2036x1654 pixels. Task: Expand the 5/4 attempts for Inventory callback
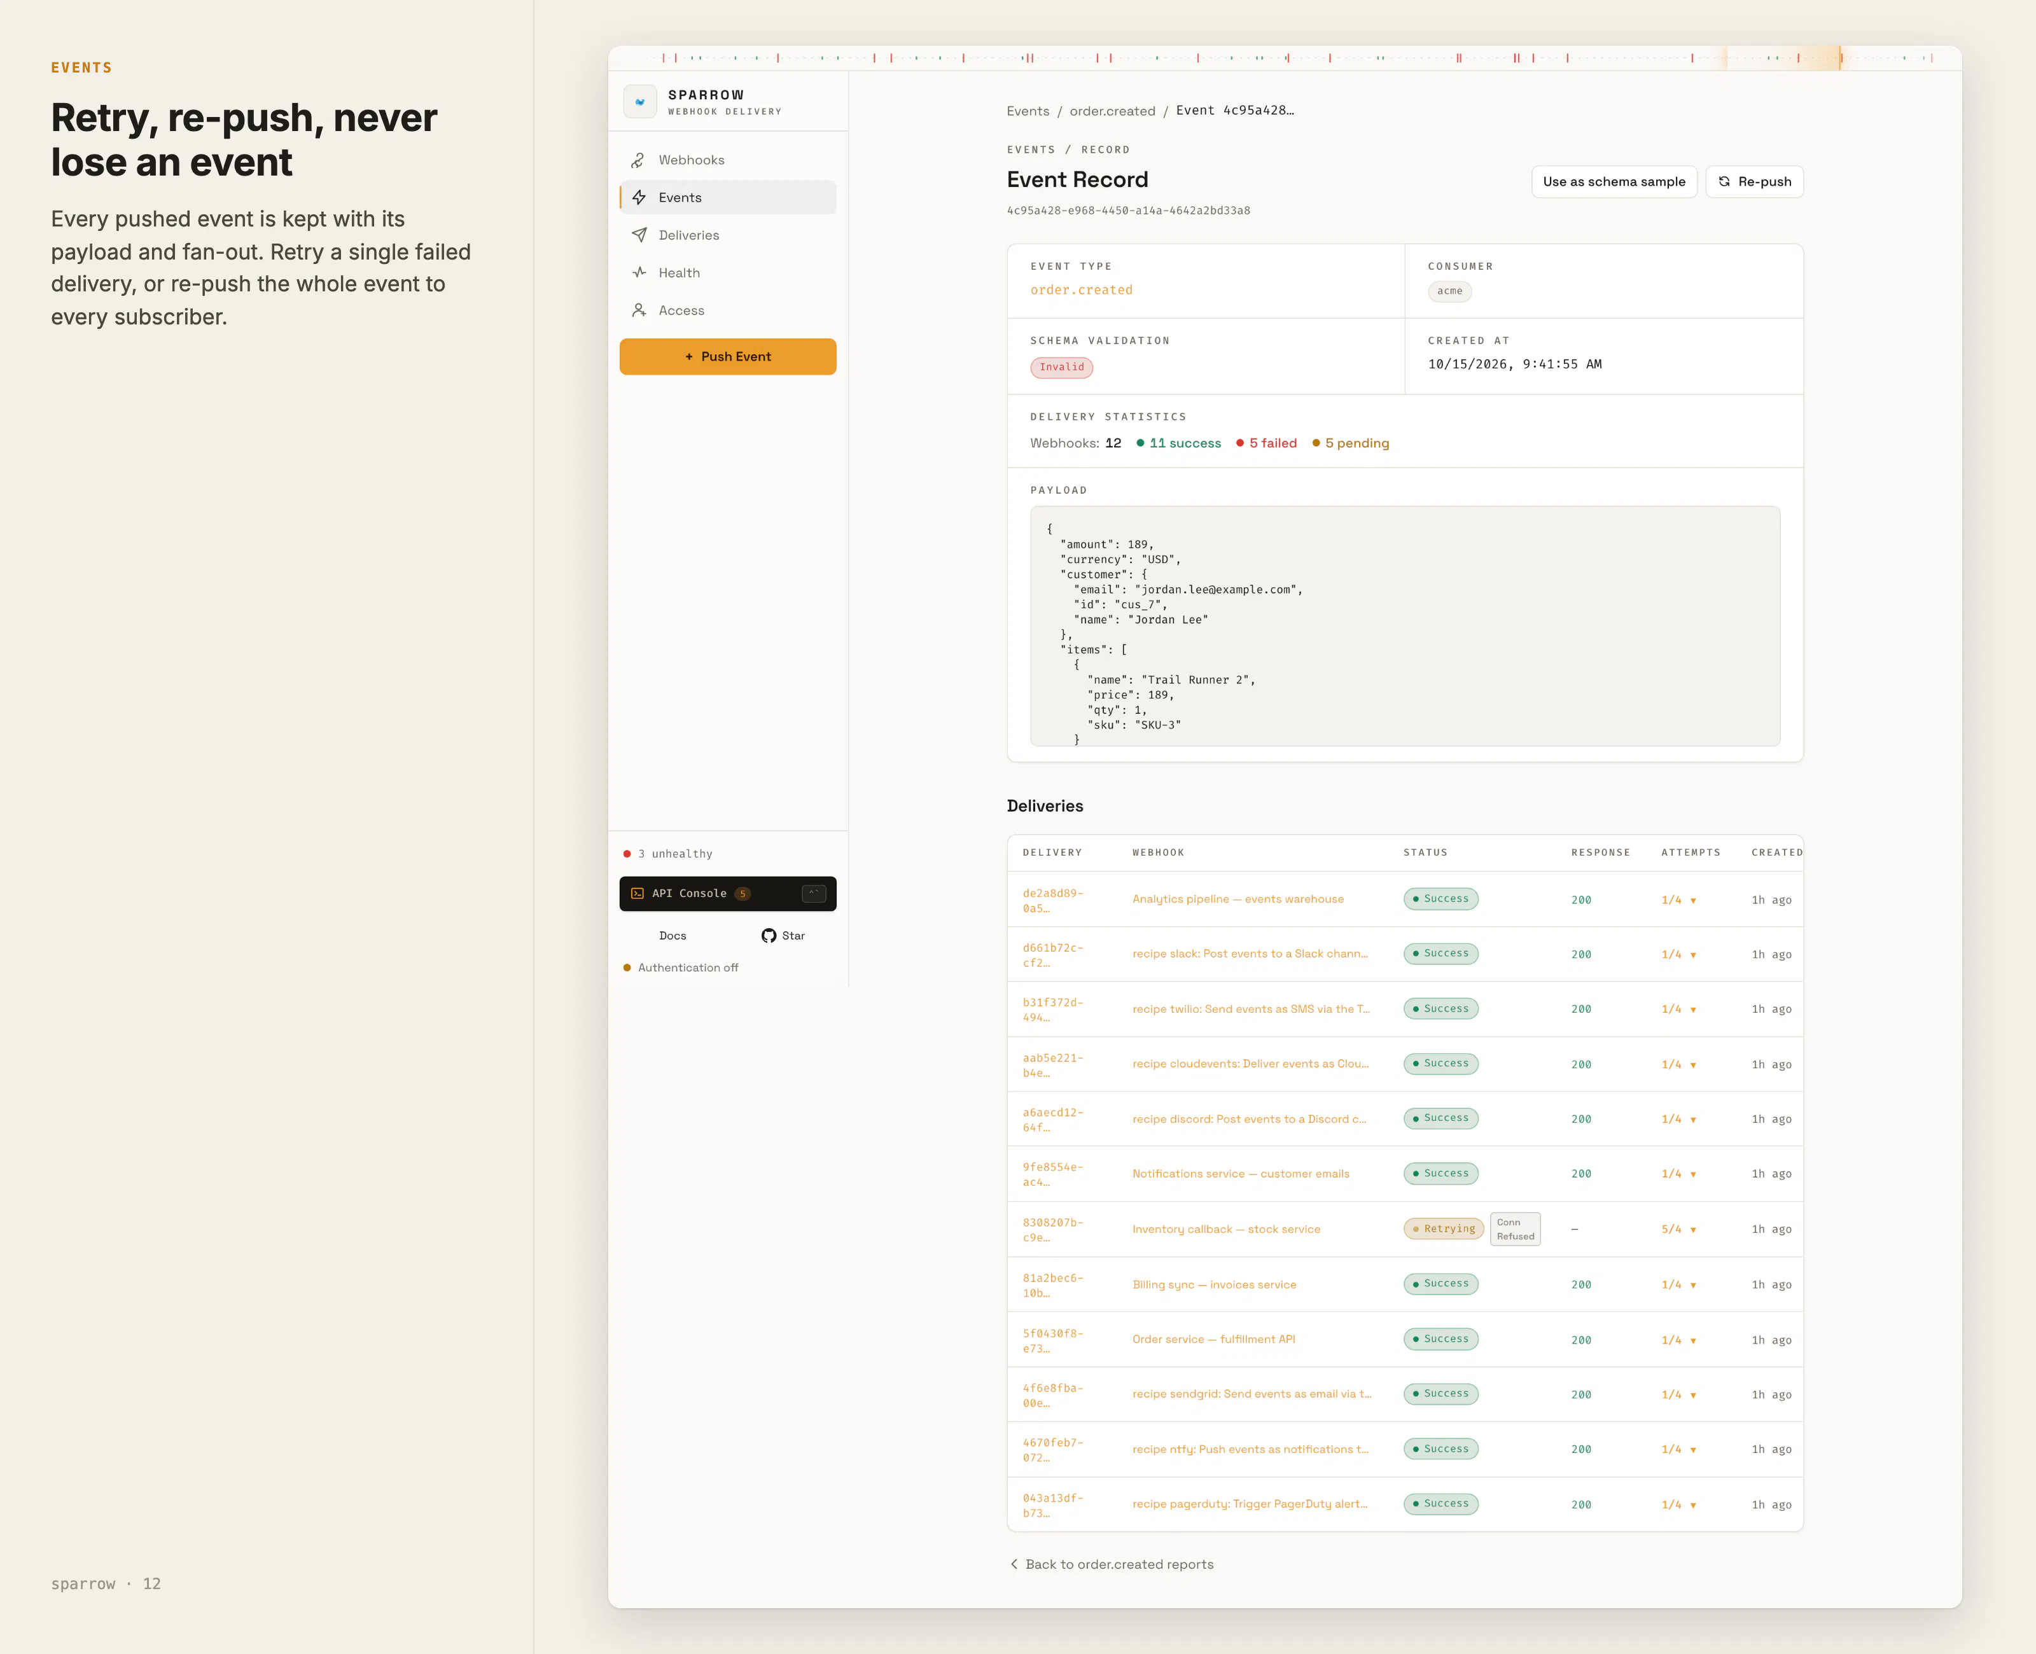click(1678, 1230)
